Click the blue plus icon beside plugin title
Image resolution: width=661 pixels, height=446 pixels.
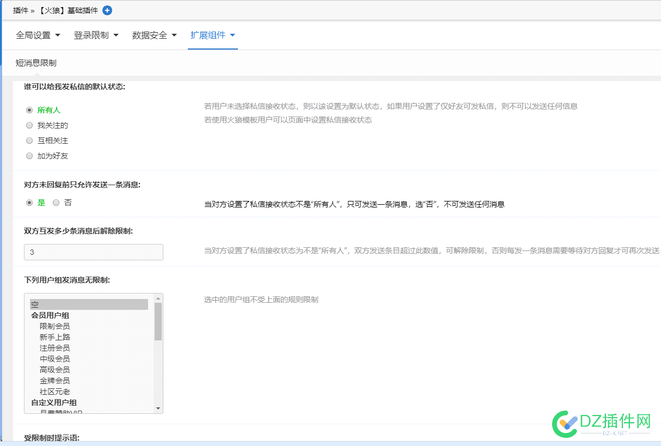[107, 10]
